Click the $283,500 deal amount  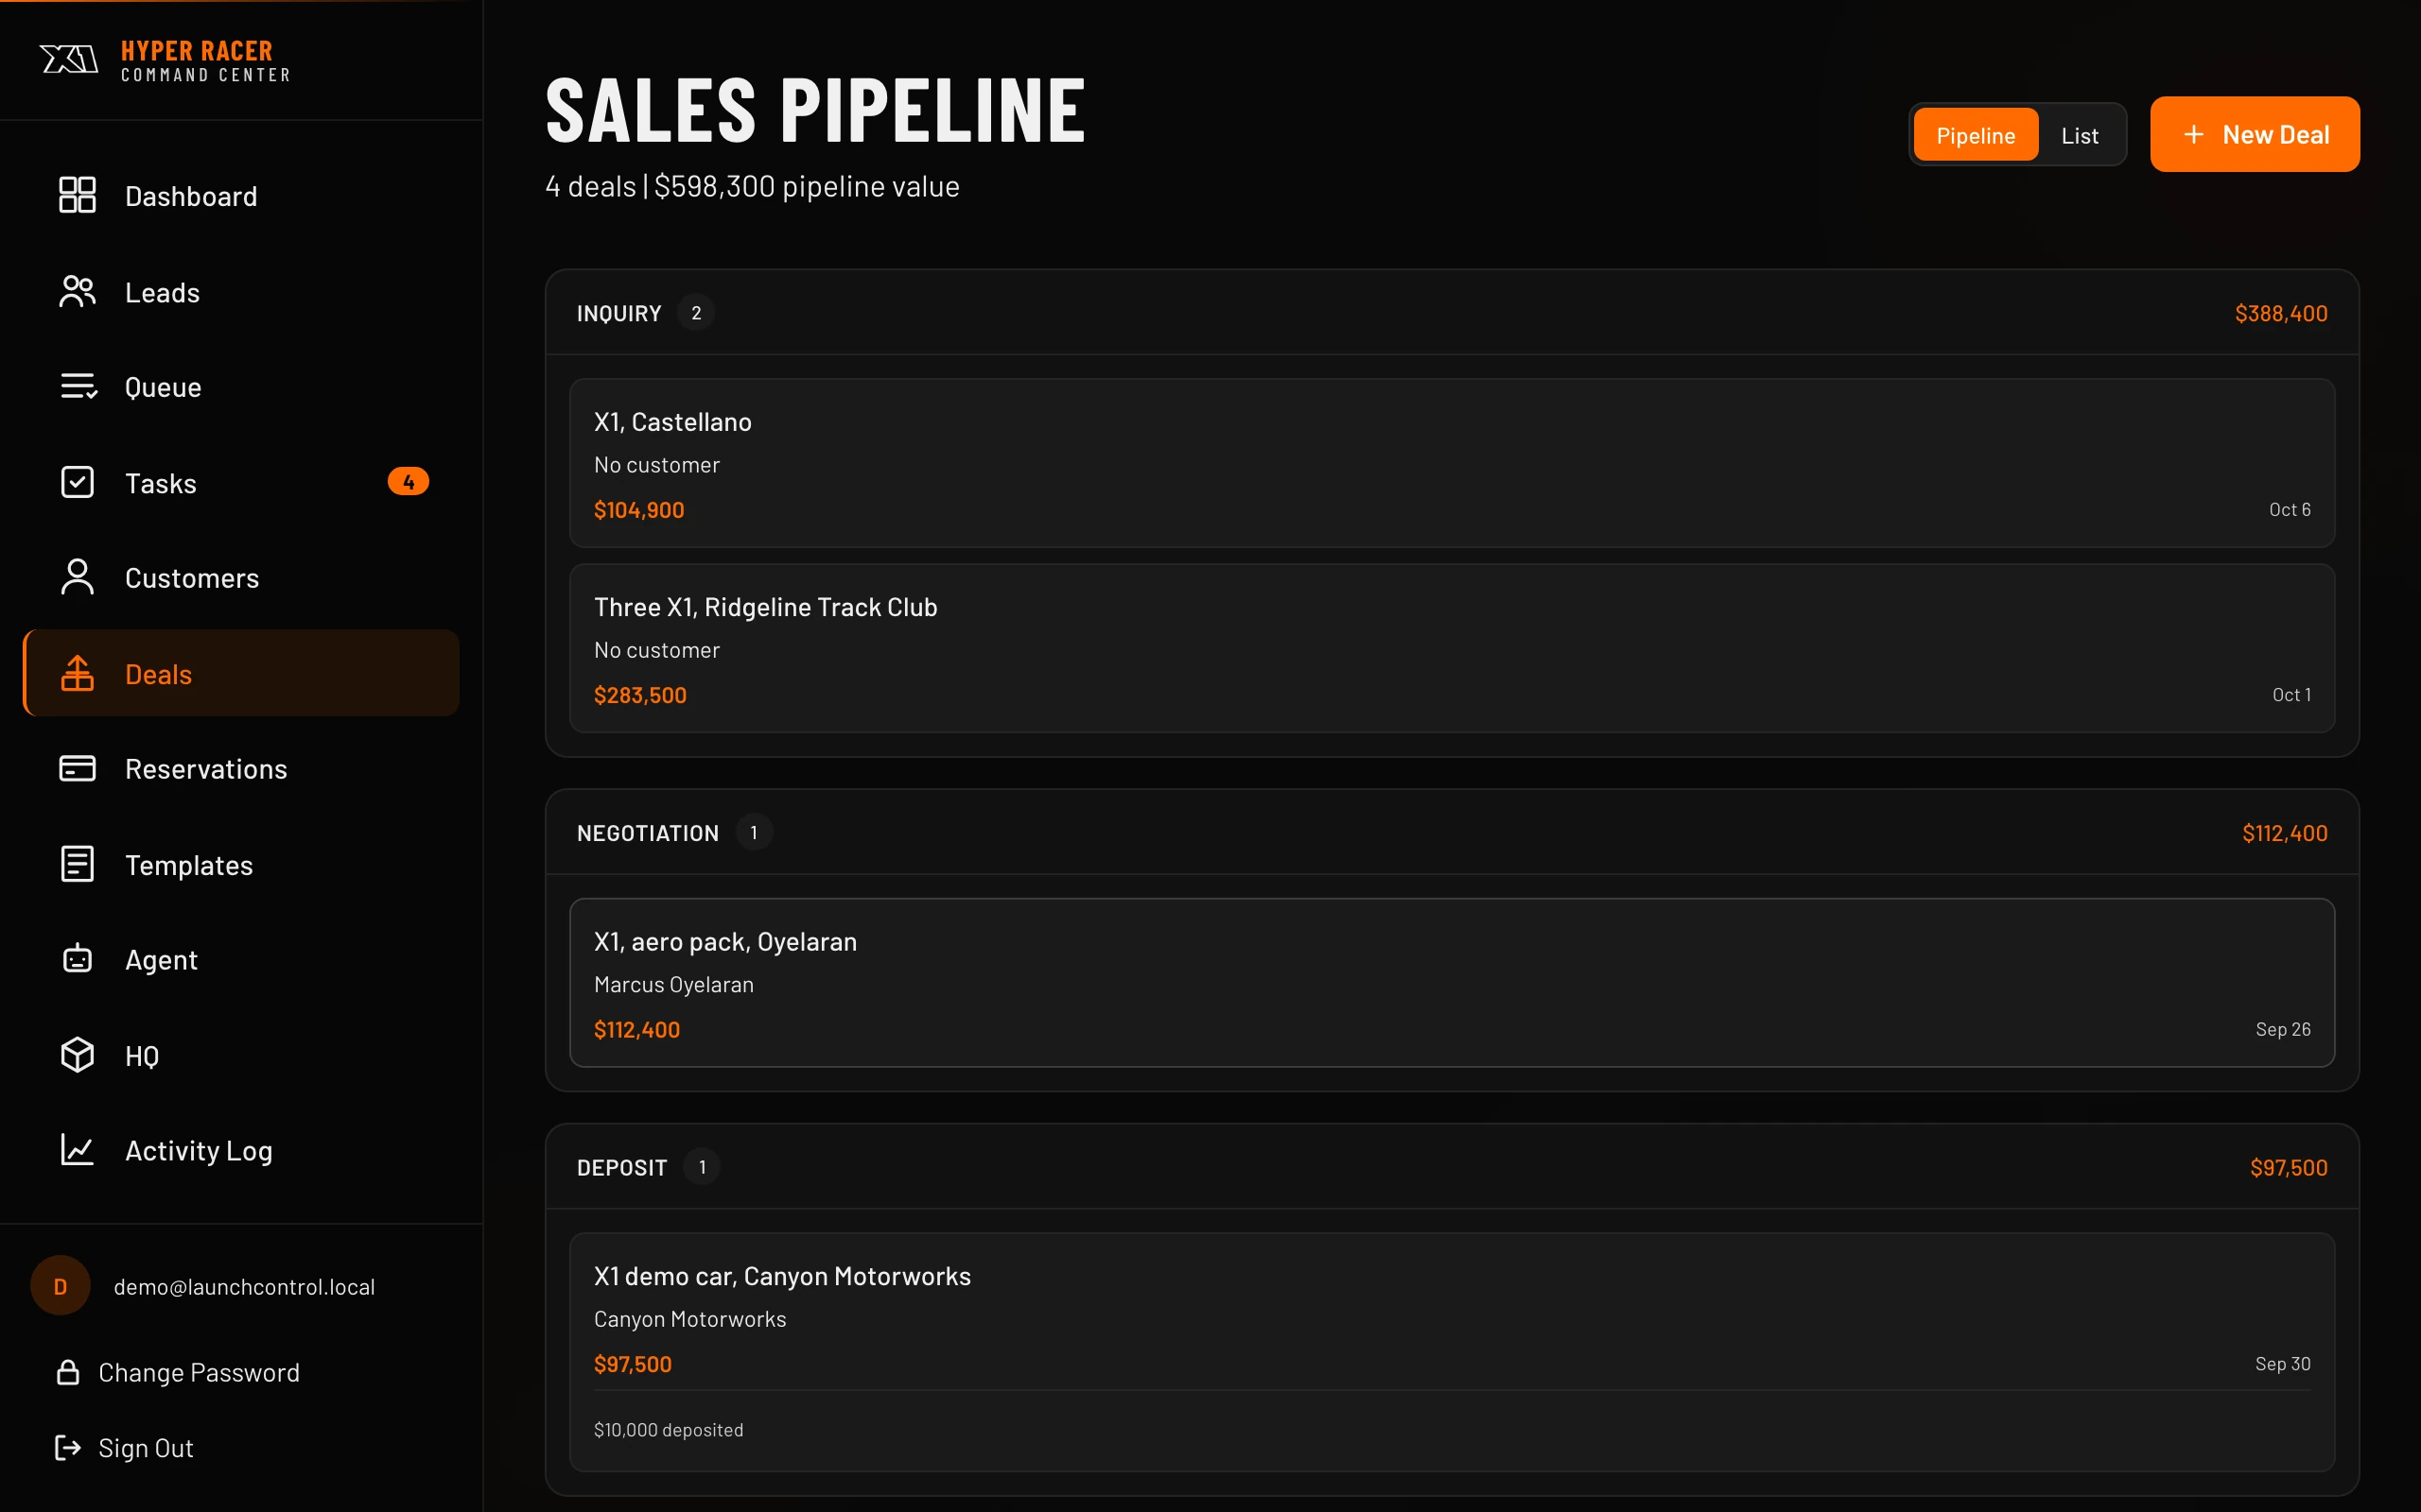pyautogui.click(x=640, y=695)
